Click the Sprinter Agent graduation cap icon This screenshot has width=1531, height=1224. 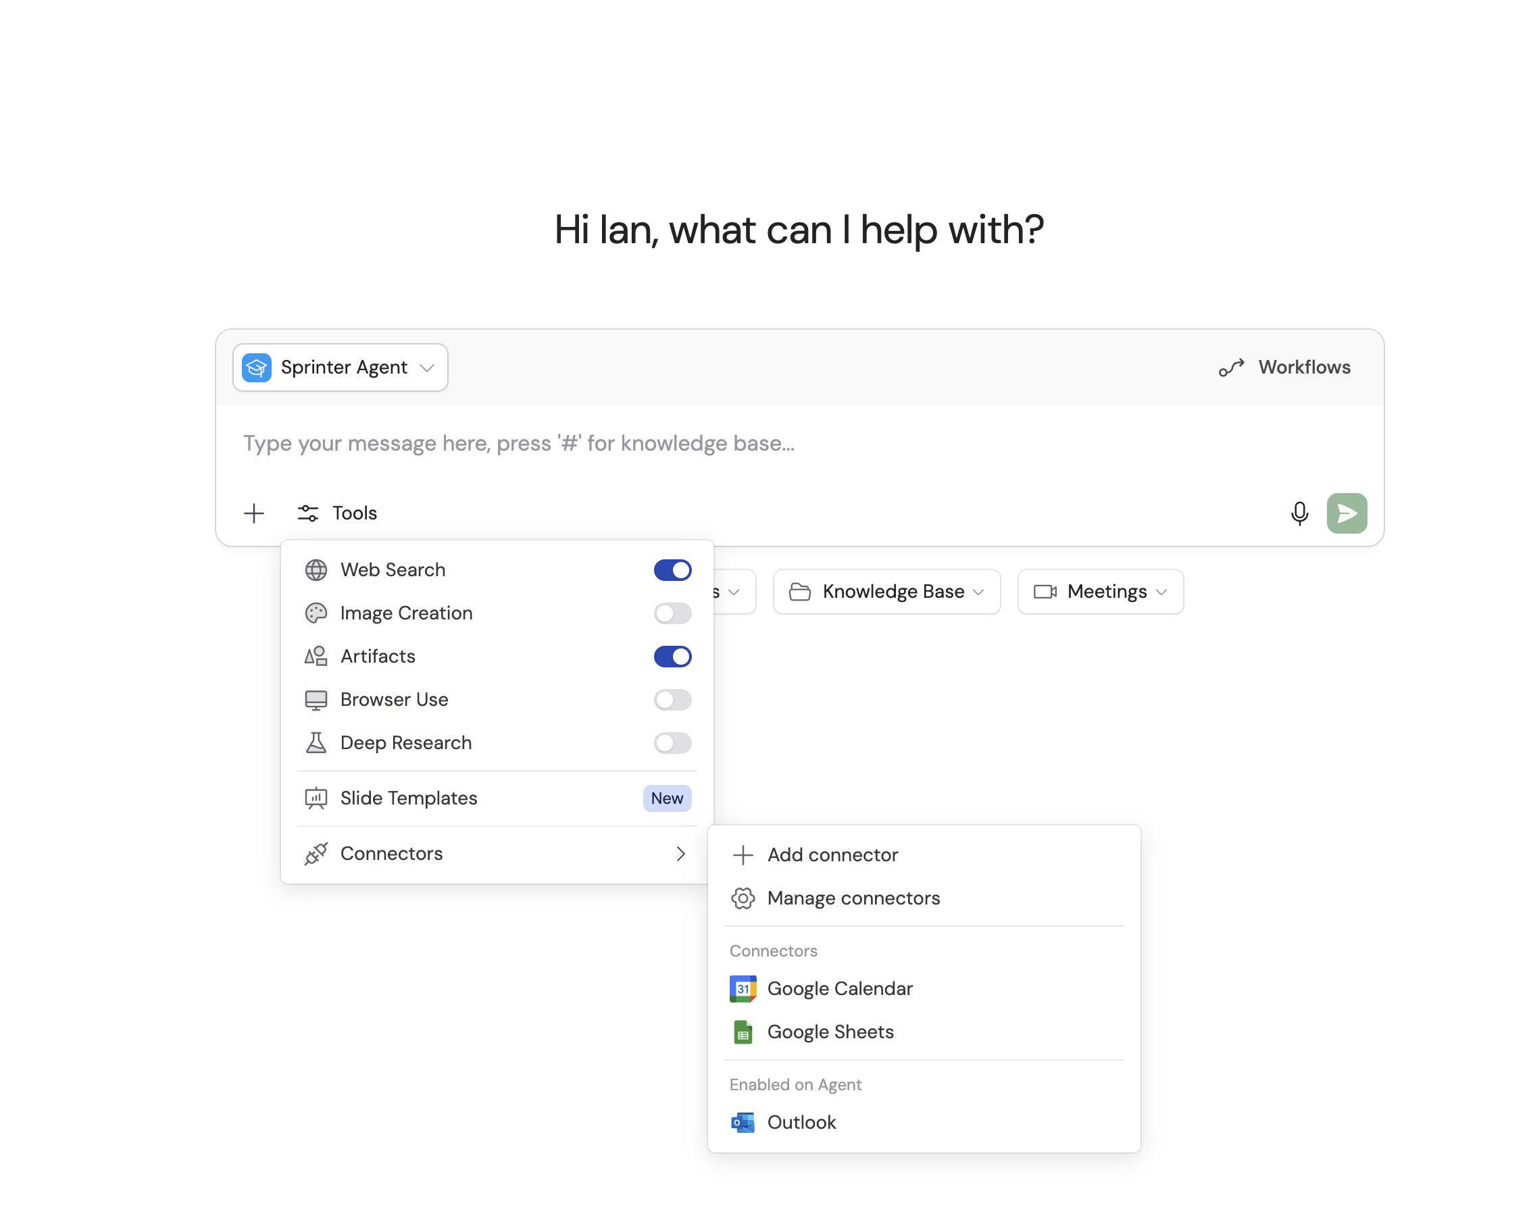(x=256, y=367)
